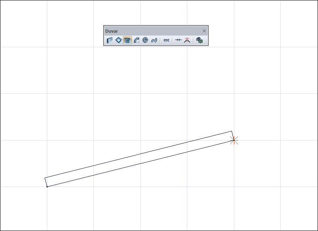Image resolution: width=318 pixels, height=231 pixels.
Task: Click the left short end of wall
Action: pyautogui.click(x=46, y=182)
